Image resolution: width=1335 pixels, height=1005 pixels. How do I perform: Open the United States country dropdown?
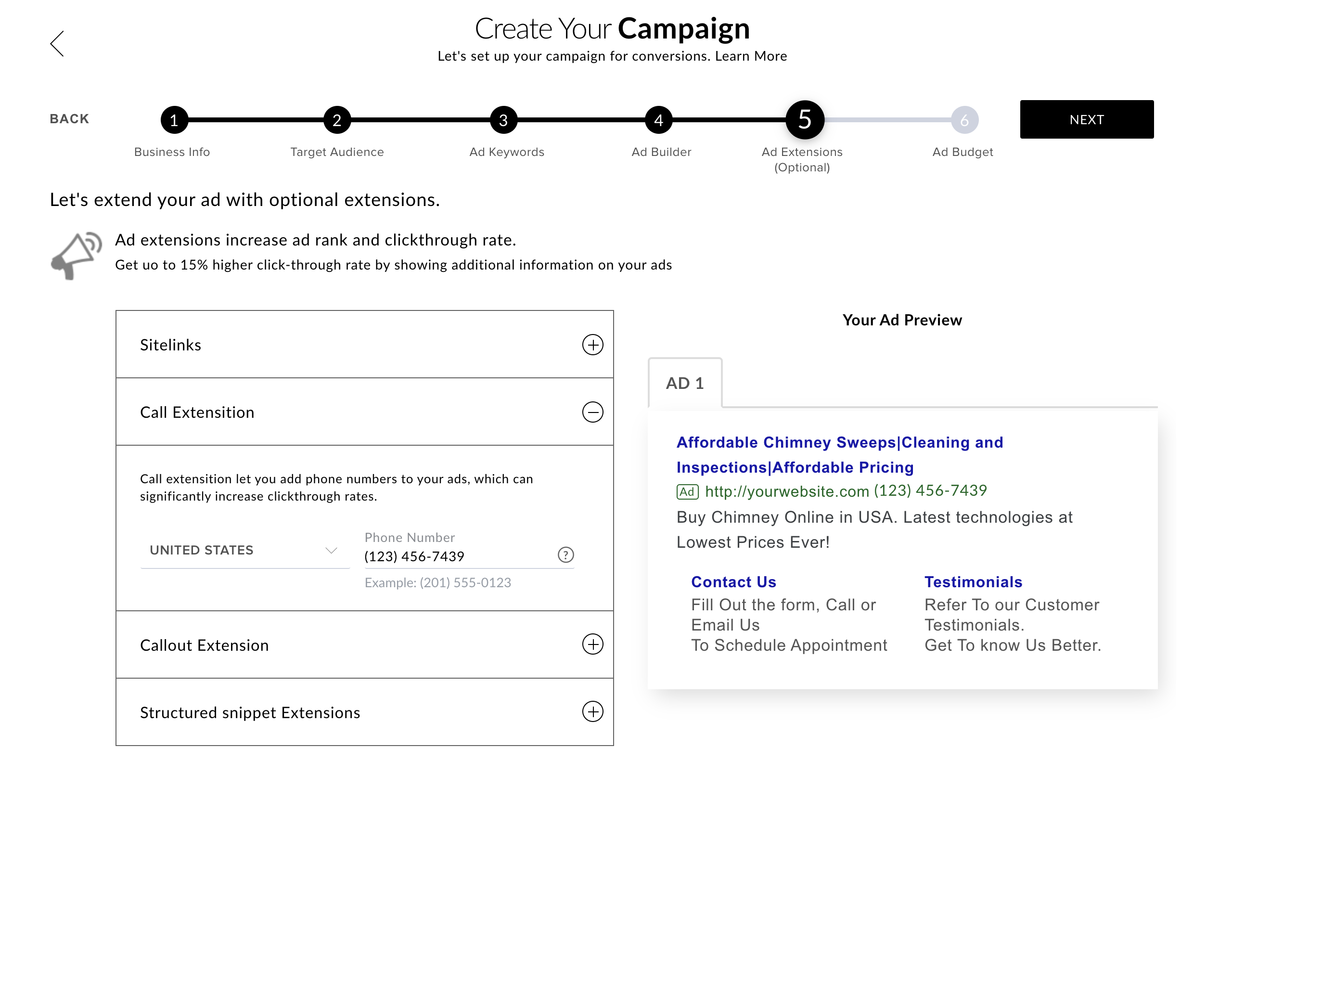pos(244,551)
